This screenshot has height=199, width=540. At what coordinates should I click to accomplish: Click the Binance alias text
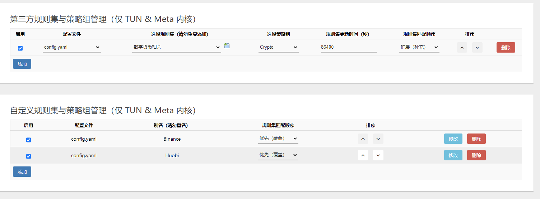[172, 139]
